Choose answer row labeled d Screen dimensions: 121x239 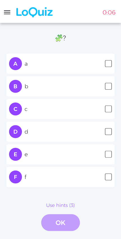click(61, 132)
